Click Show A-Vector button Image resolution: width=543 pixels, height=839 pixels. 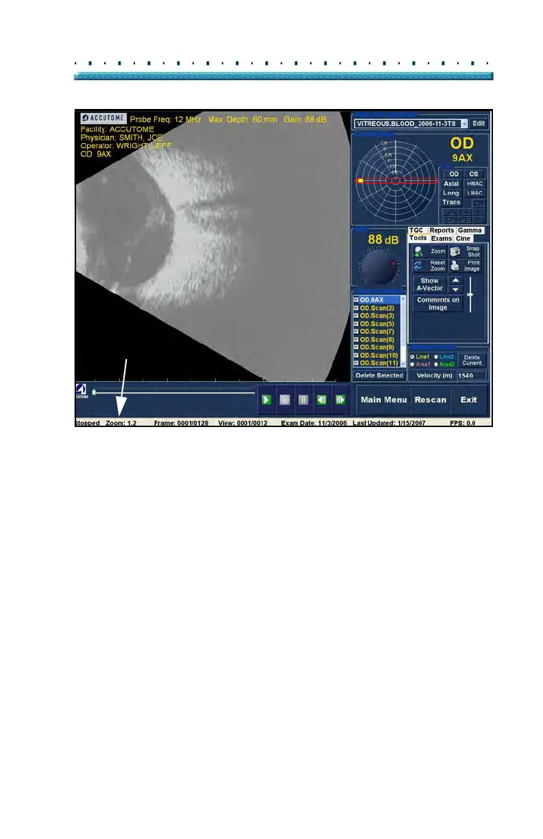[430, 284]
